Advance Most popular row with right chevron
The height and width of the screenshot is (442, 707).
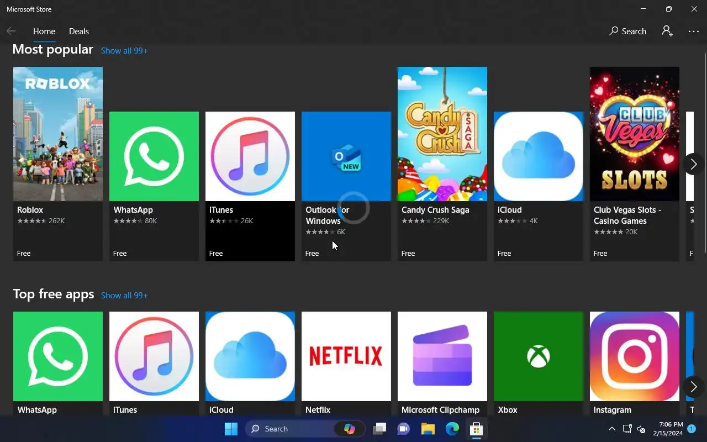pos(693,164)
